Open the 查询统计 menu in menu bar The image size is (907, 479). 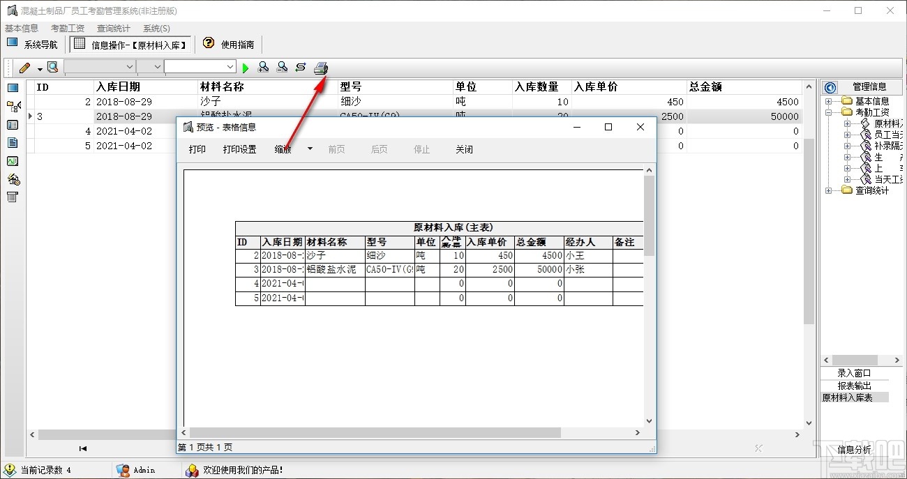114,29
